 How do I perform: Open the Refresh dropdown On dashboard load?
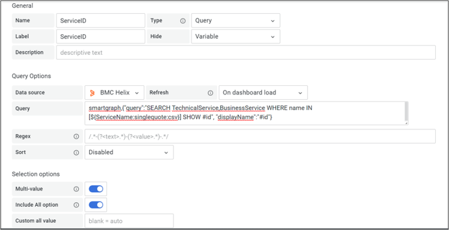click(x=263, y=93)
